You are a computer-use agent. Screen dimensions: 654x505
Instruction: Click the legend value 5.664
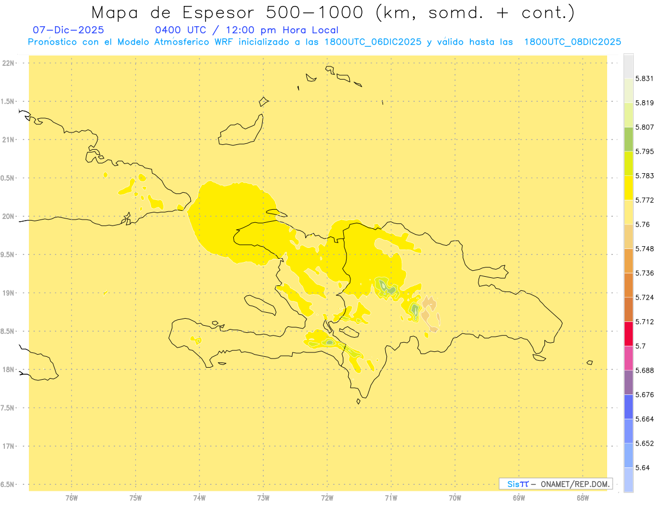coord(644,419)
